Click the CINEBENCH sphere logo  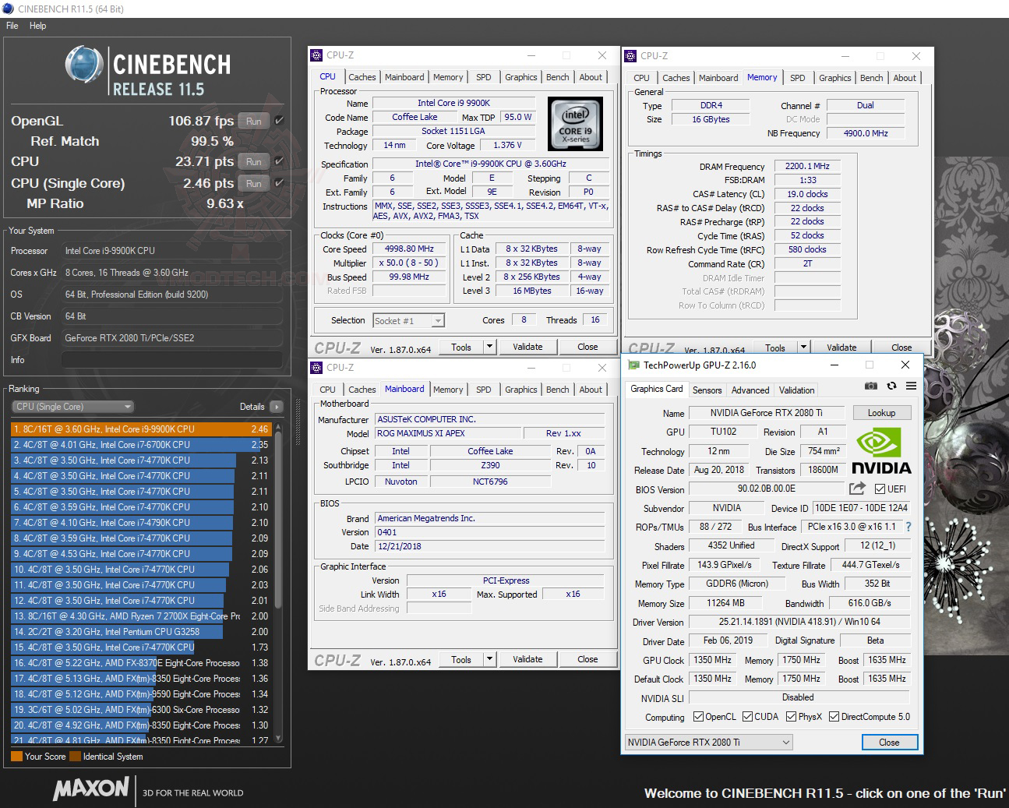point(84,65)
